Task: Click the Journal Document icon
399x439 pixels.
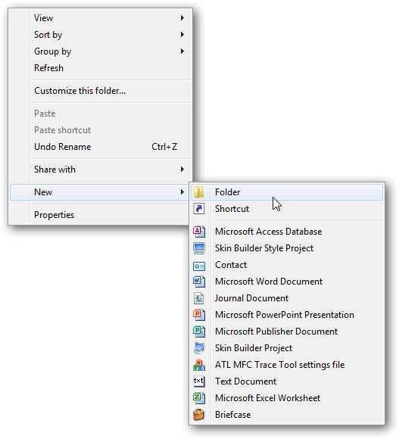Action: click(x=199, y=298)
